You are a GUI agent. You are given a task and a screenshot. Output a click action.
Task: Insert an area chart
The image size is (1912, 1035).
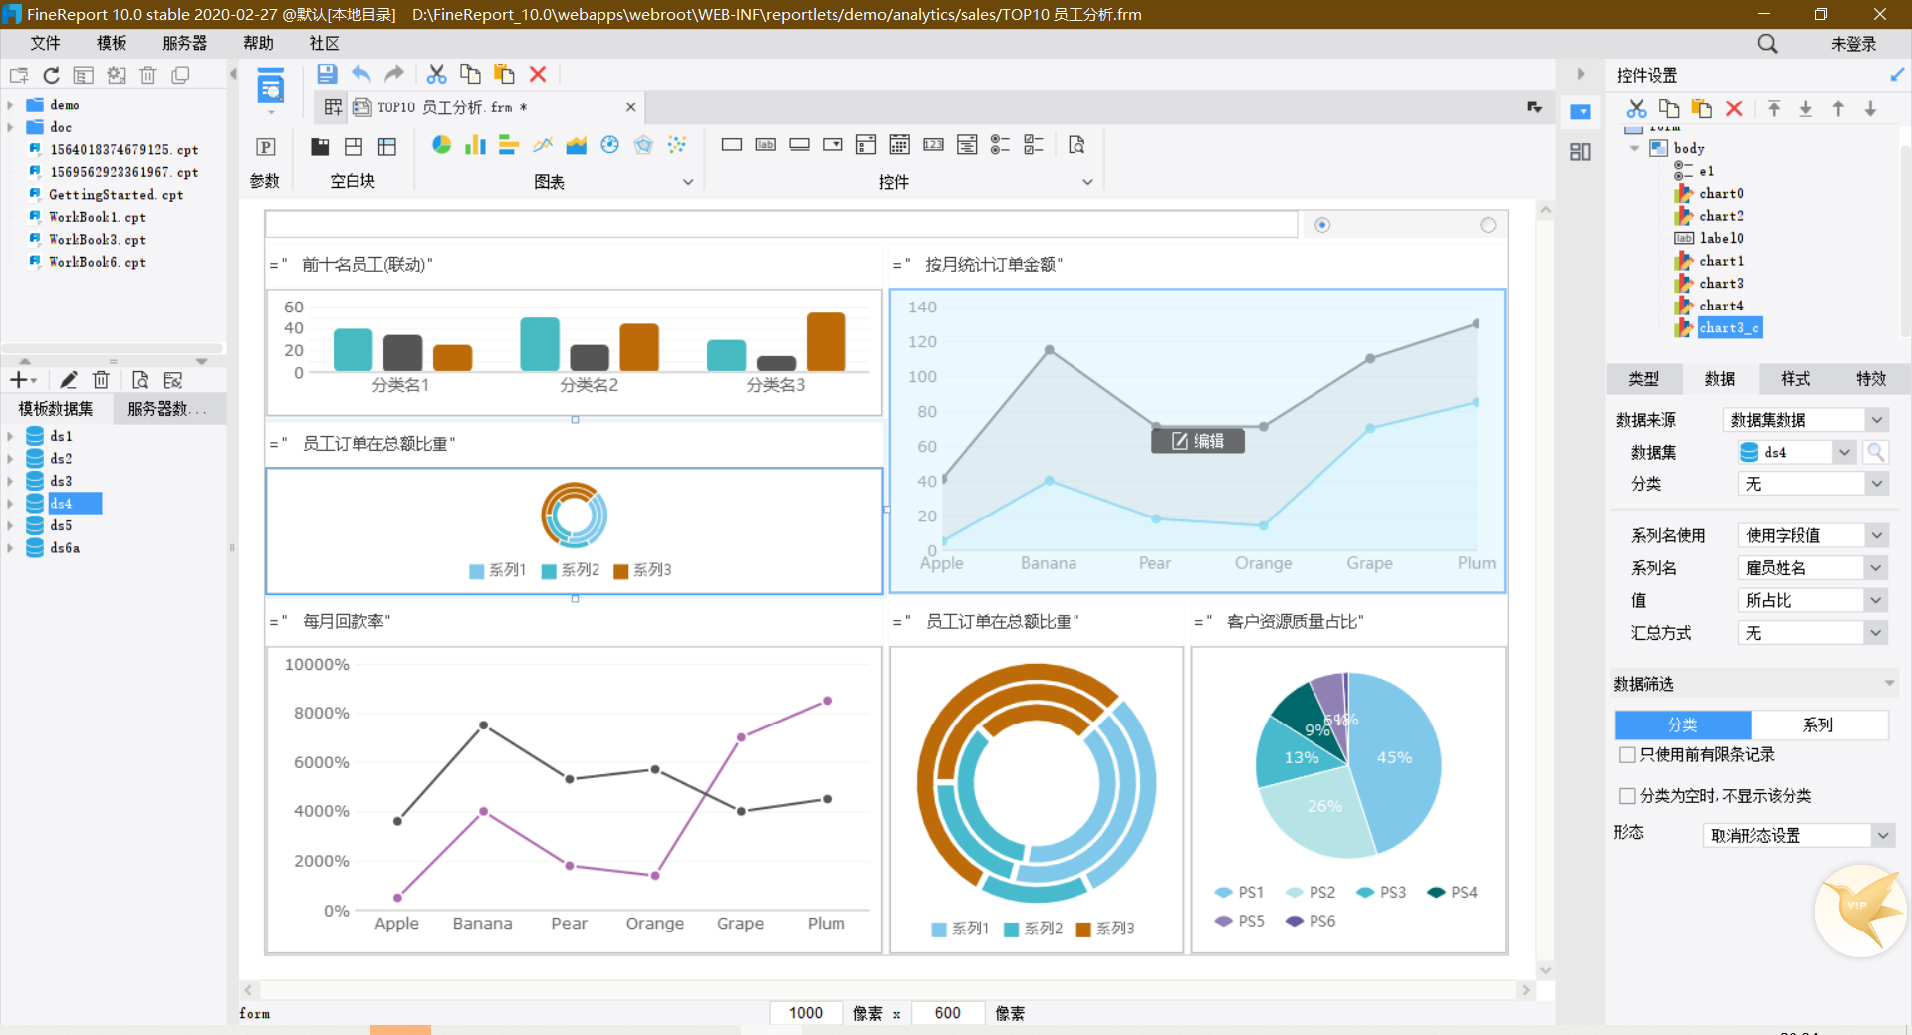tap(577, 145)
